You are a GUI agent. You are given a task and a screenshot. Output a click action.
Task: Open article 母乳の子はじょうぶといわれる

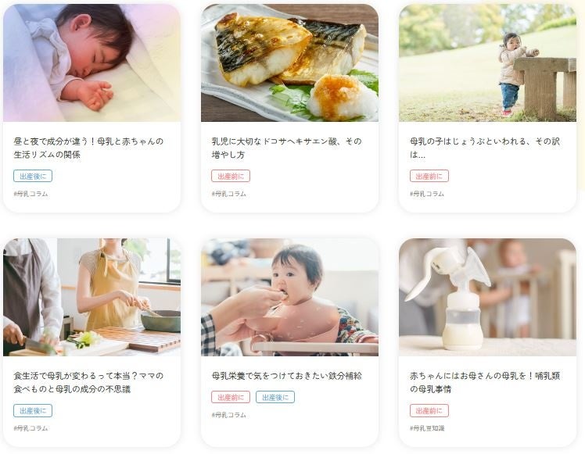click(x=485, y=148)
